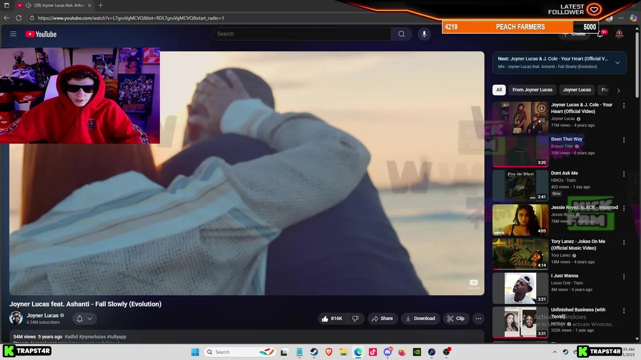The height and width of the screenshot is (360, 641).
Task: Open the Windows Start menu
Action: click(x=195, y=352)
